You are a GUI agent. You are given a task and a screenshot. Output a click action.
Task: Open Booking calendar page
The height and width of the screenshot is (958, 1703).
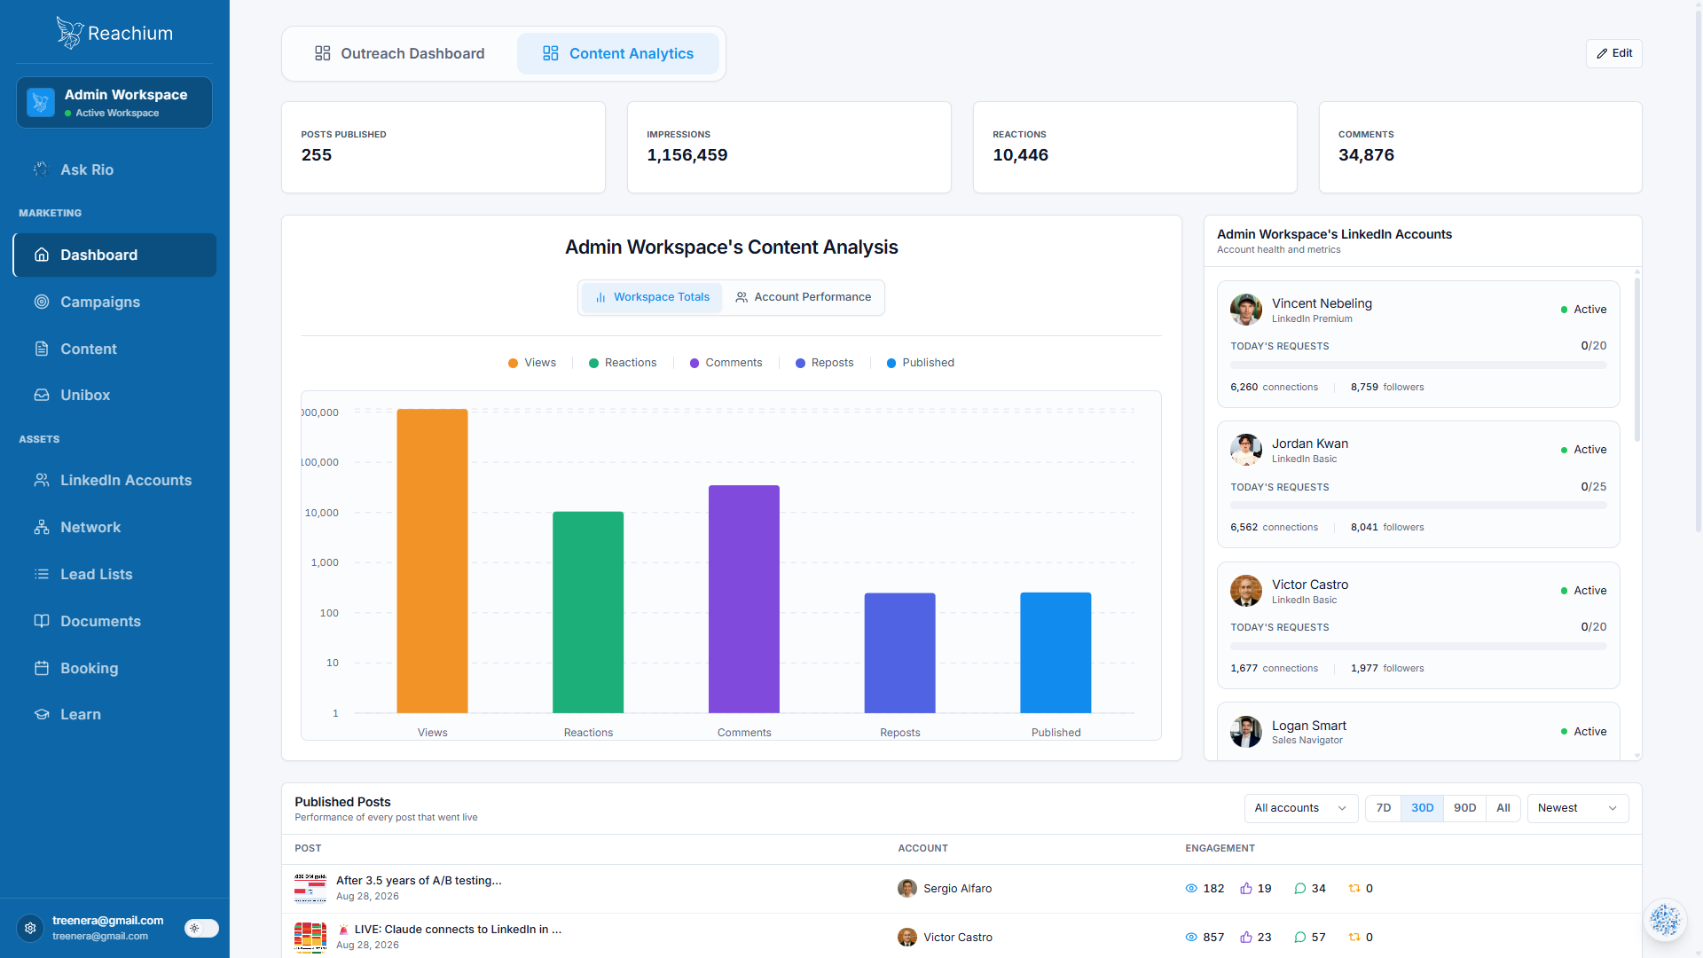pos(114,668)
